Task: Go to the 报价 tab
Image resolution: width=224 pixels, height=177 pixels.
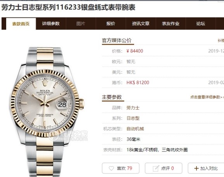Action: (111, 24)
